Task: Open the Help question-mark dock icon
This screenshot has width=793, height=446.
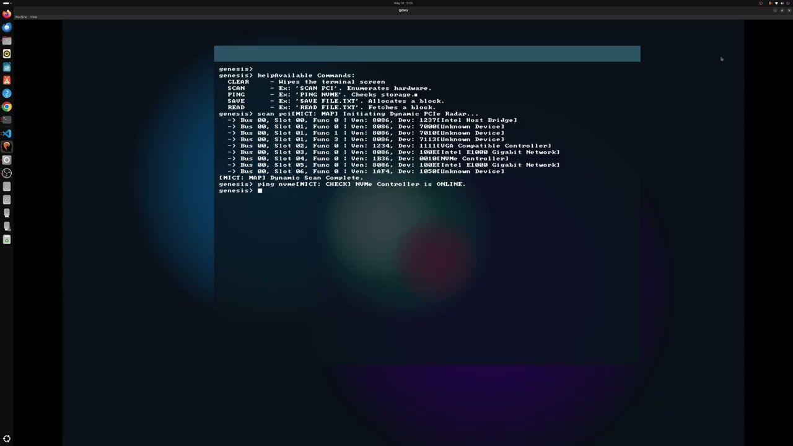Action: (7, 94)
